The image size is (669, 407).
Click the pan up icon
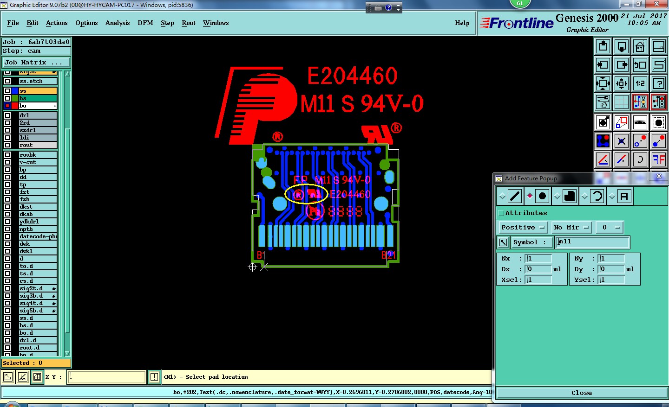tap(603, 46)
